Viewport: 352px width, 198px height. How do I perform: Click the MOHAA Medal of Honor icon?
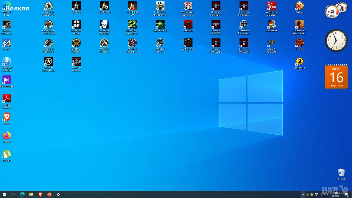76,46
